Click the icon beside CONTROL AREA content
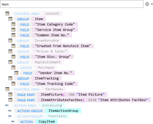153x124 pixels. point(7,13)
